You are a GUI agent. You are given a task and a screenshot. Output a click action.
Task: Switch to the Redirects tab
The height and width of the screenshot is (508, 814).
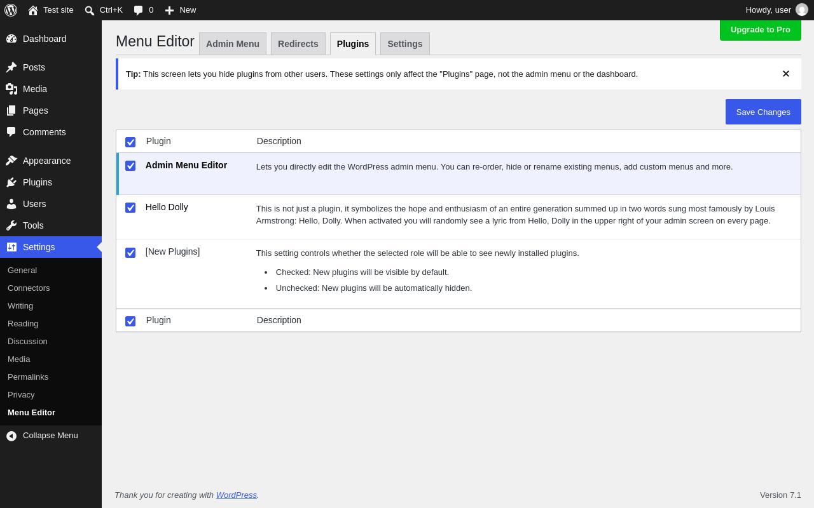tap(298, 44)
